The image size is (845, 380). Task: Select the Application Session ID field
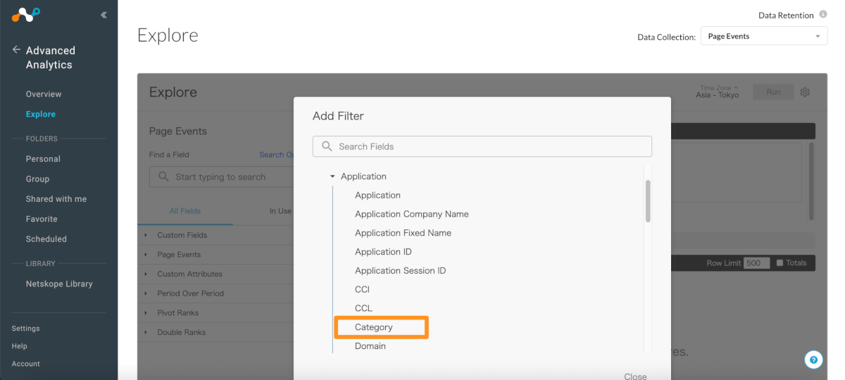coord(400,270)
